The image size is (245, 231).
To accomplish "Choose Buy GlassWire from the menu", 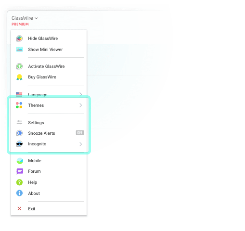I will [x=49, y=77].
